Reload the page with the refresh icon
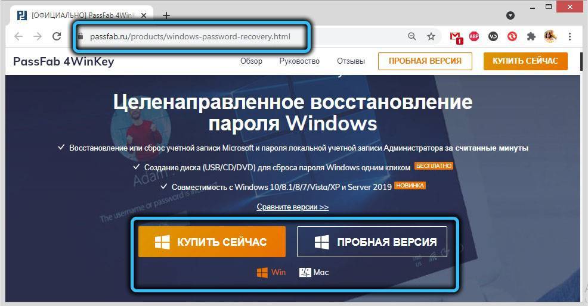This screenshot has width=588, height=306. tap(57, 36)
